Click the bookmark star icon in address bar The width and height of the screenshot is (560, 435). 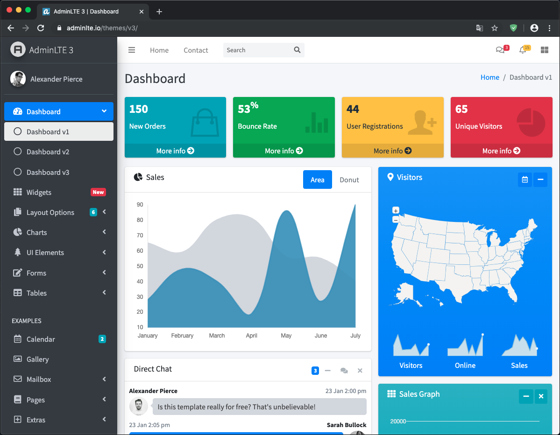pyautogui.click(x=494, y=28)
